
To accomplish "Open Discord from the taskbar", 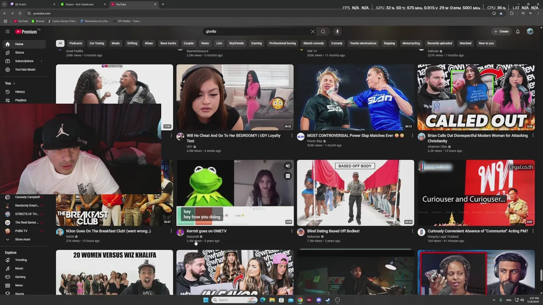I will tap(319, 300).
